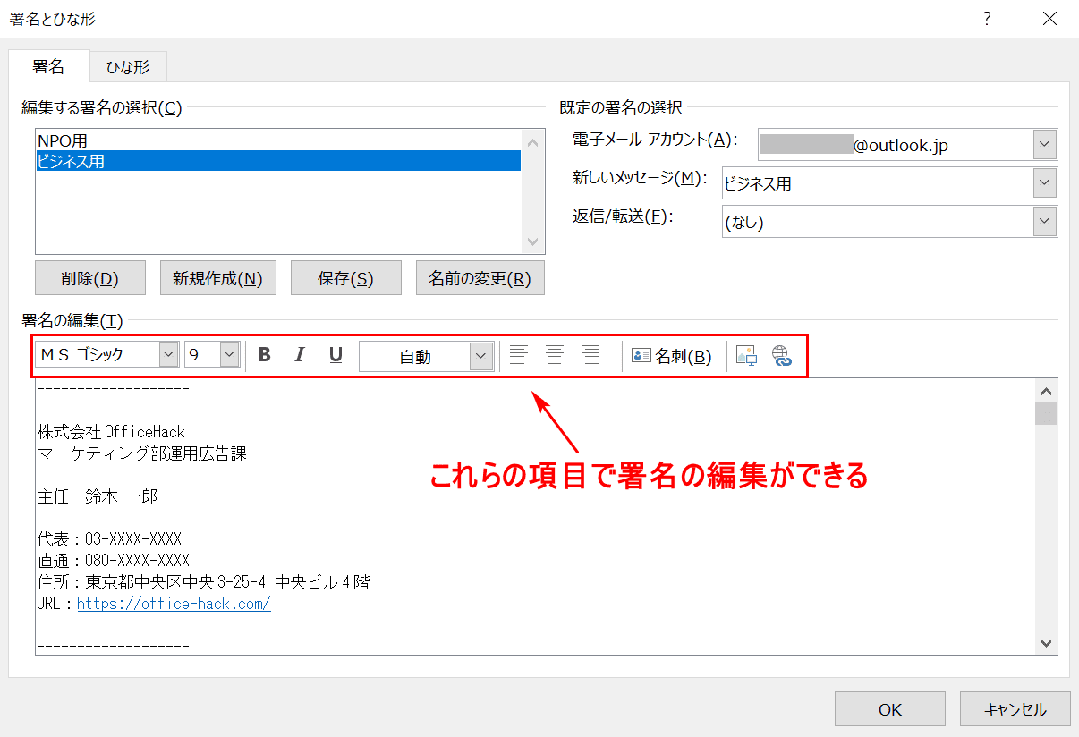1079x737 pixels.
Task: Insert a hyperlink into the signature
Action: point(782,356)
